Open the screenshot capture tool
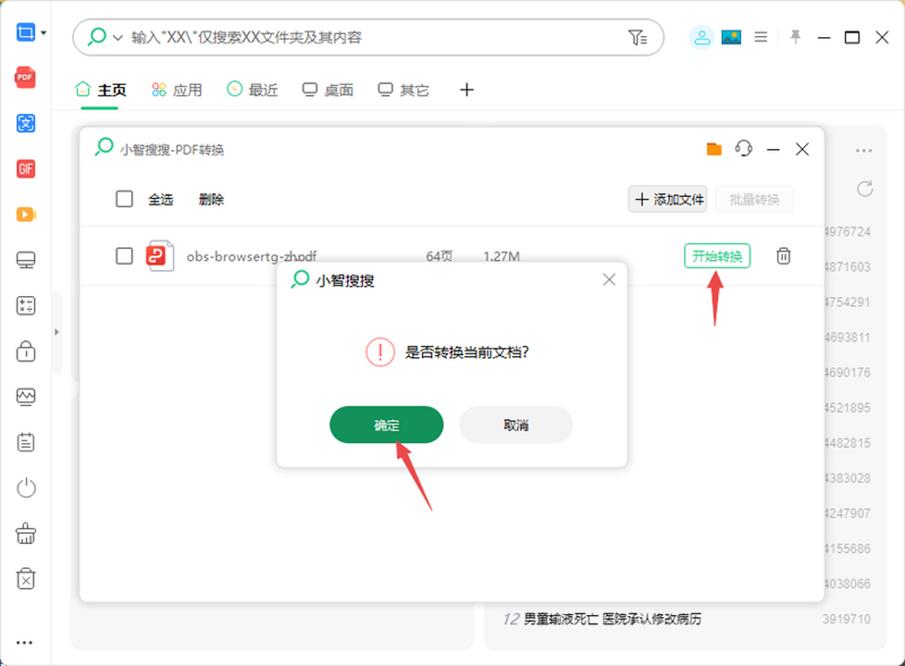 pyautogui.click(x=25, y=32)
